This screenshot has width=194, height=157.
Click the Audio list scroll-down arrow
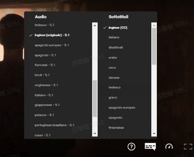coord(95,133)
